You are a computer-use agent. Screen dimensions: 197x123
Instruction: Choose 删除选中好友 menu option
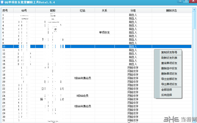(169, 68)
